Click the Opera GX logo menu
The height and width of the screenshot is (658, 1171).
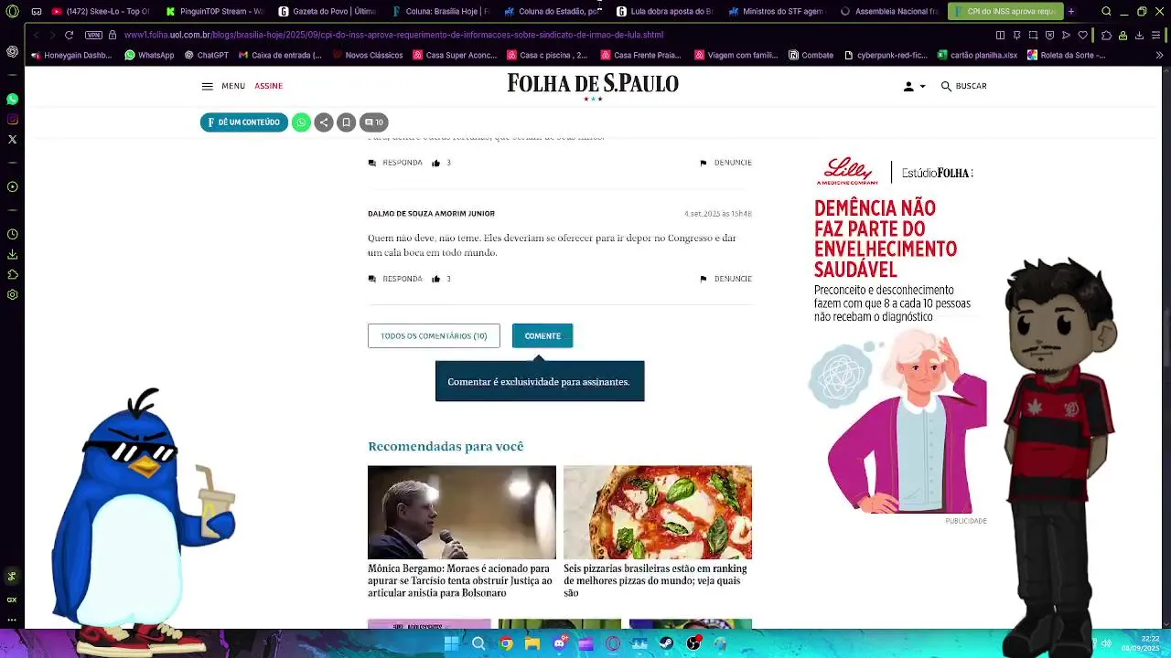[12, 12]
